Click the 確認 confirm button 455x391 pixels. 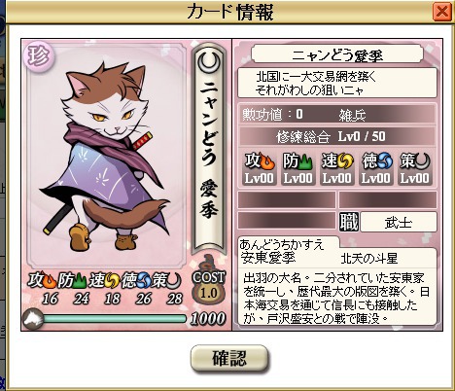(229, 358)
